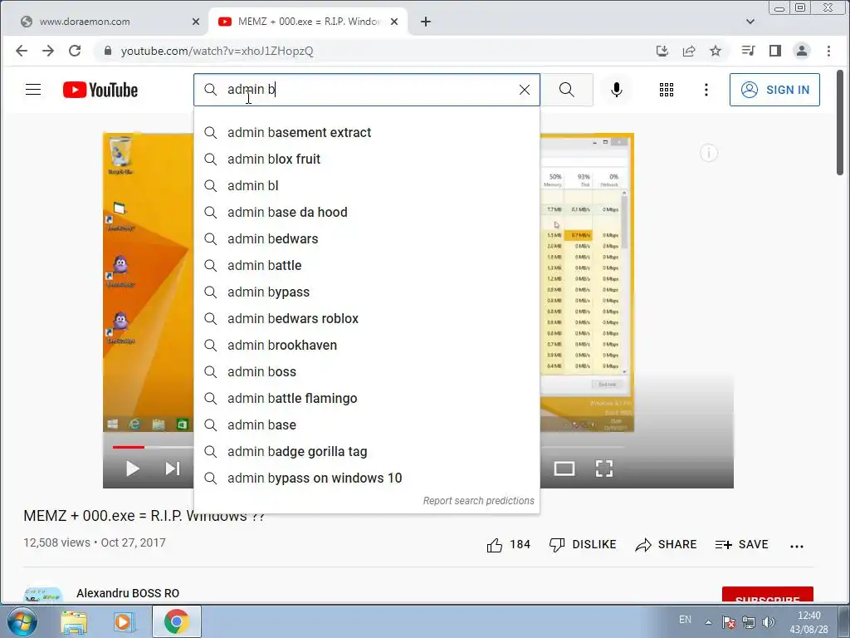Screen dimensions: 850x638
Task: Search with your voice microphone
Action: pyautogui.click(x=617, y=90)
